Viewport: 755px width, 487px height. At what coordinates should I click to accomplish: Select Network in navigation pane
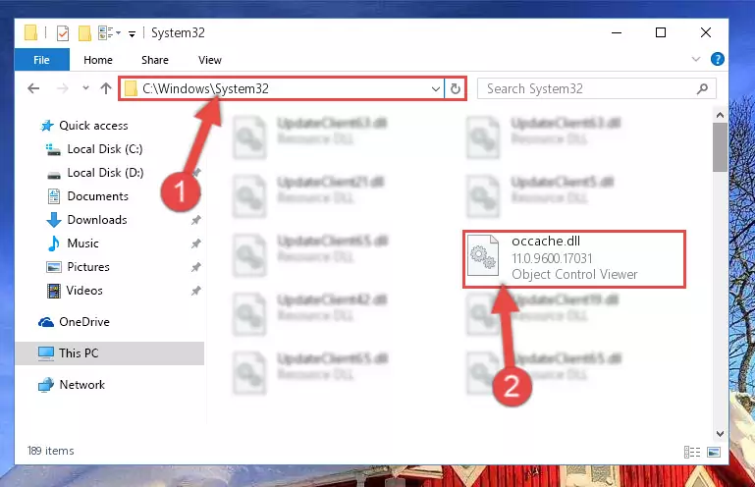click(72, 385)
